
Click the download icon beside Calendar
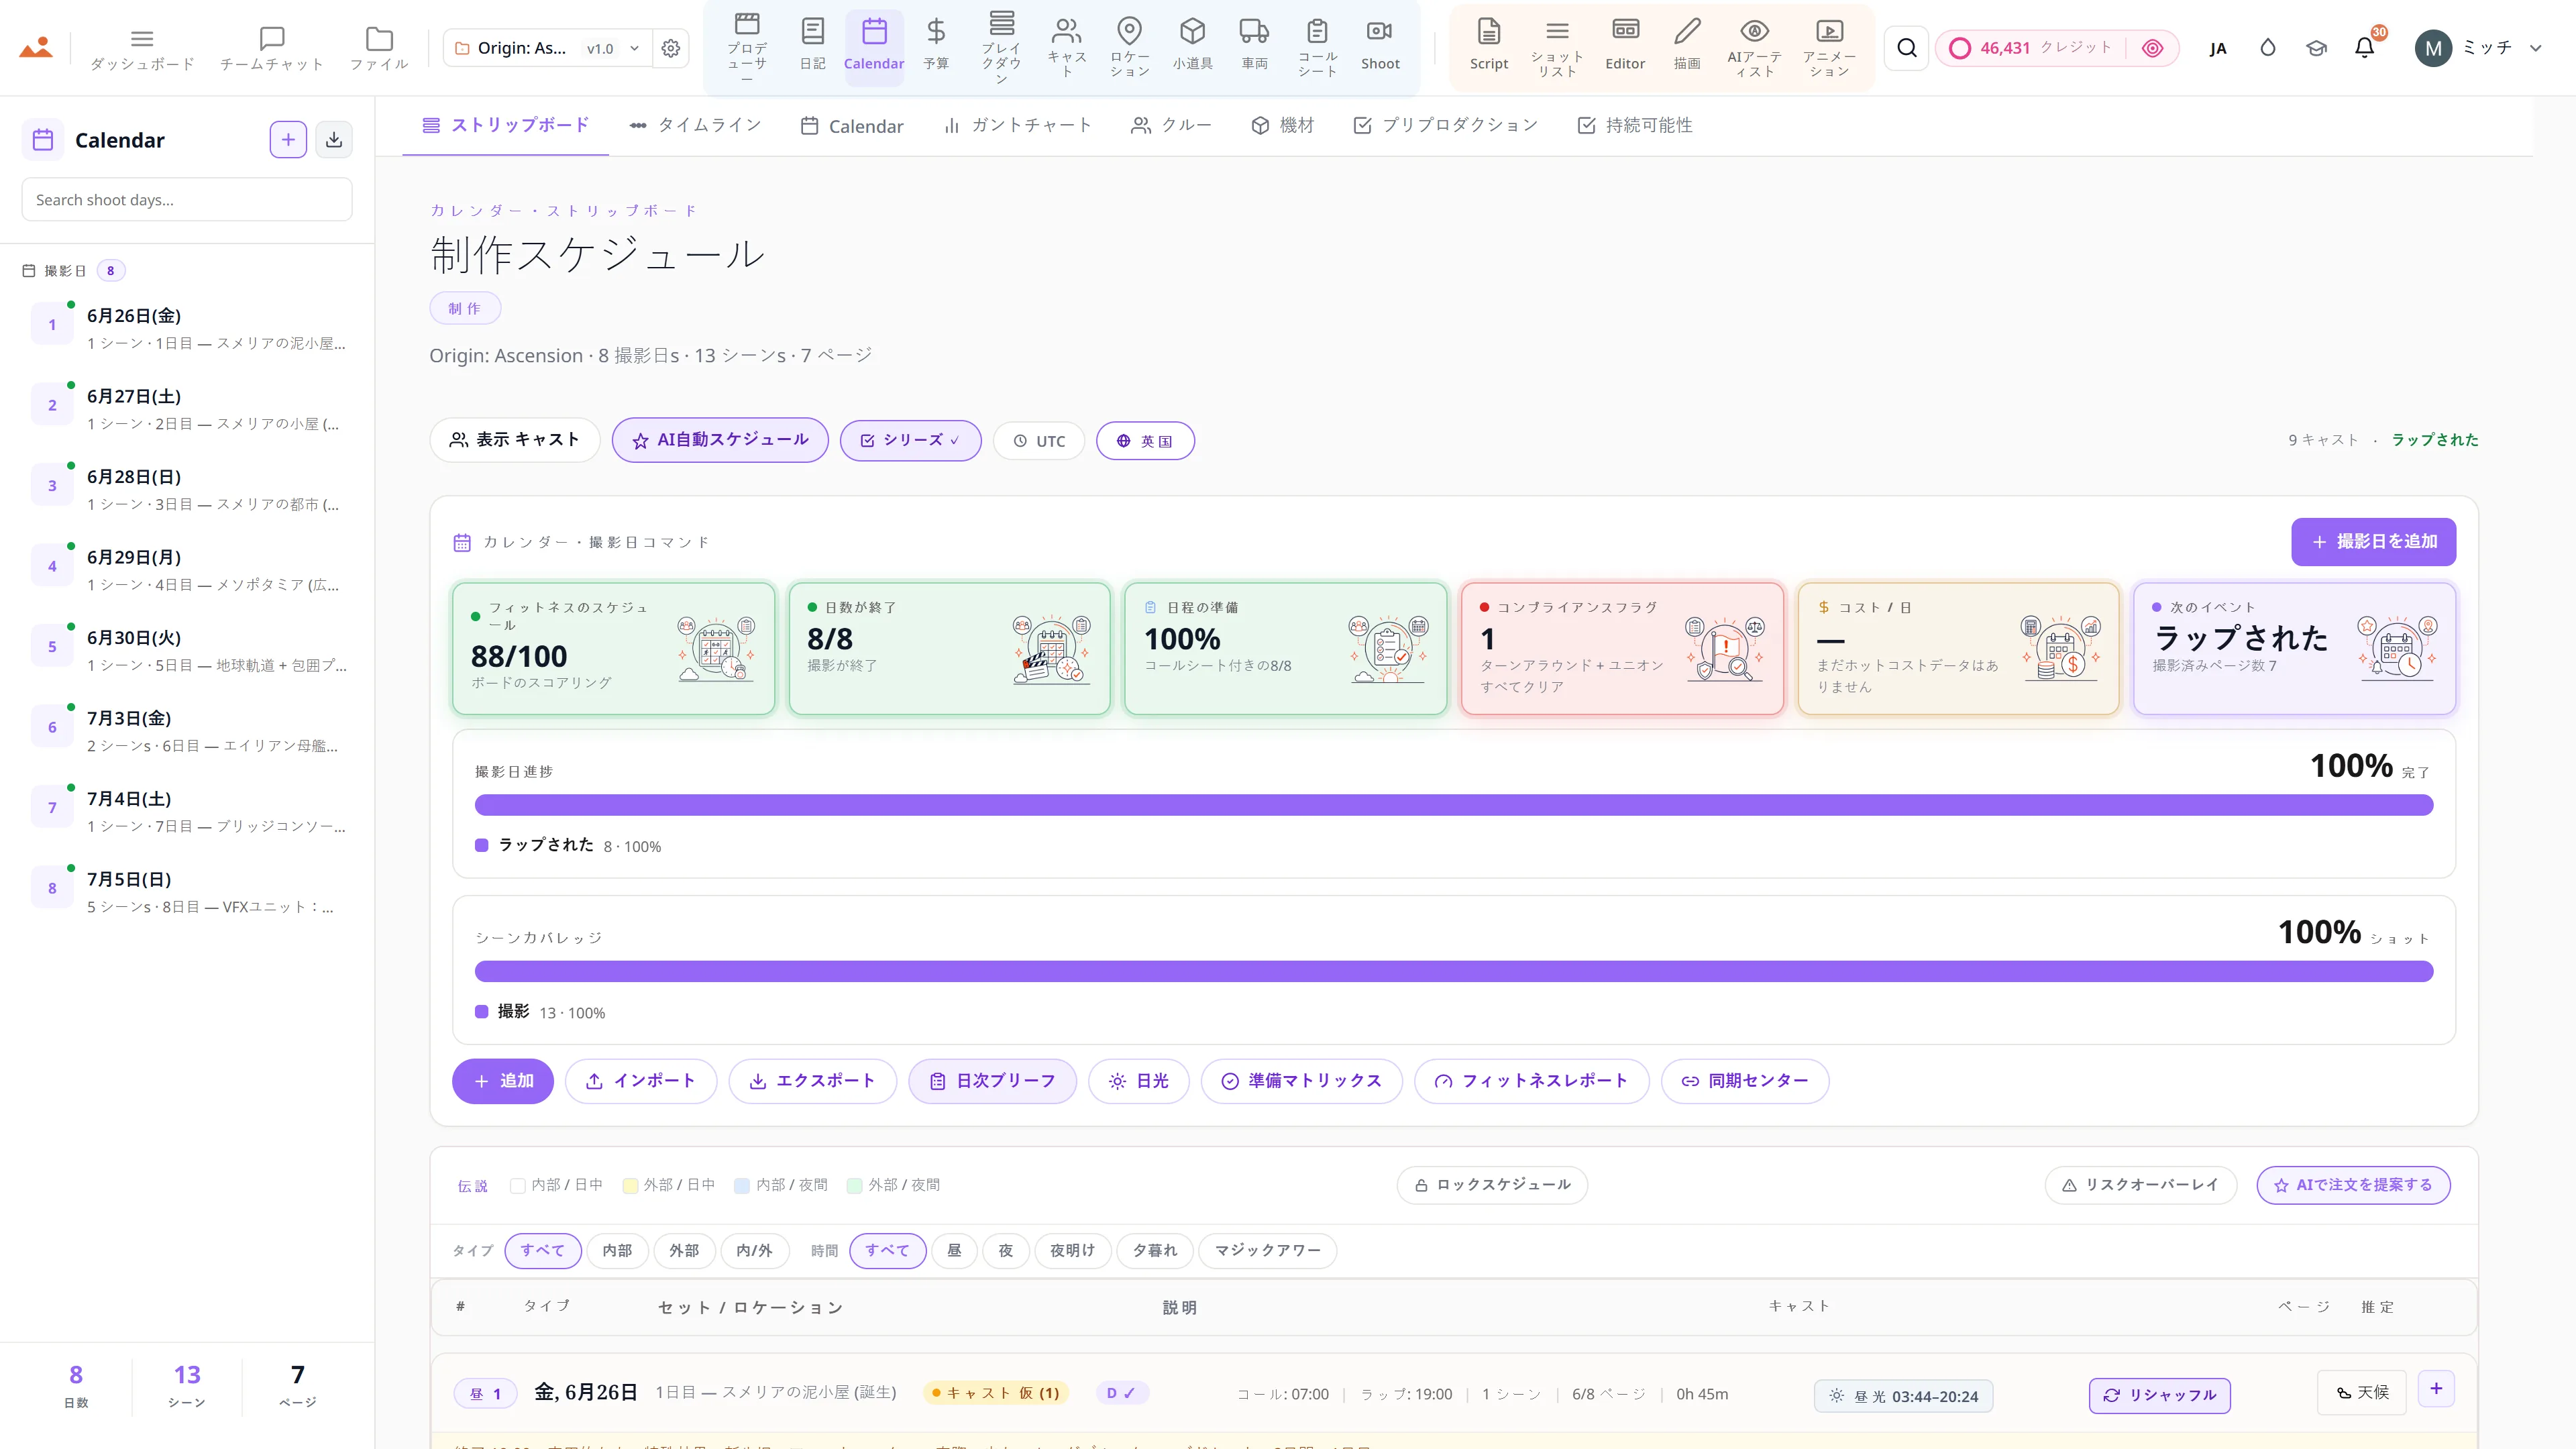coord(334,140)
